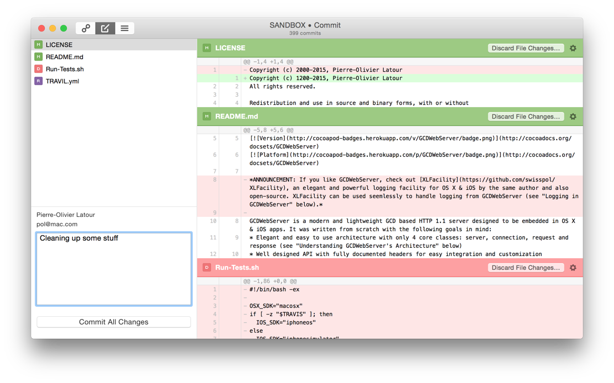Click the deleted badge icon next to Run-Tests.sh in sidebar

click(39, 69)
